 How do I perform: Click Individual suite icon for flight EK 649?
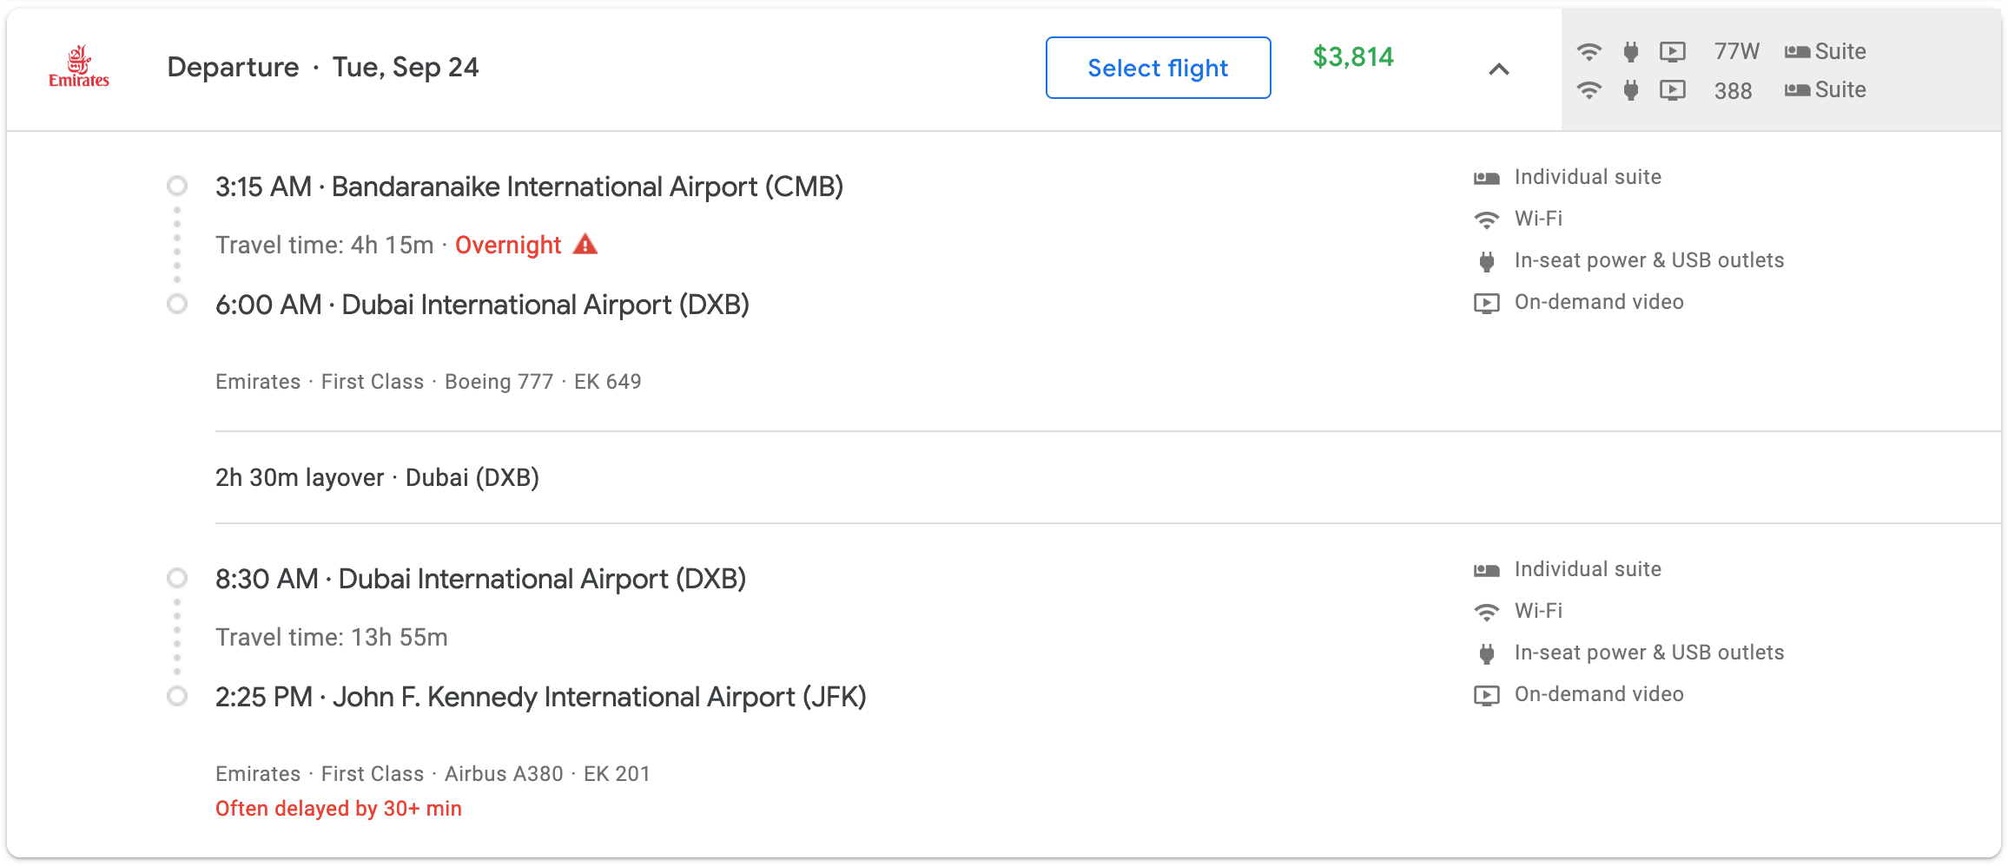1486,178
